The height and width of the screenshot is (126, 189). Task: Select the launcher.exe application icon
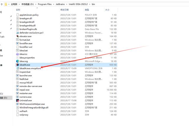(x=17, y=76)
